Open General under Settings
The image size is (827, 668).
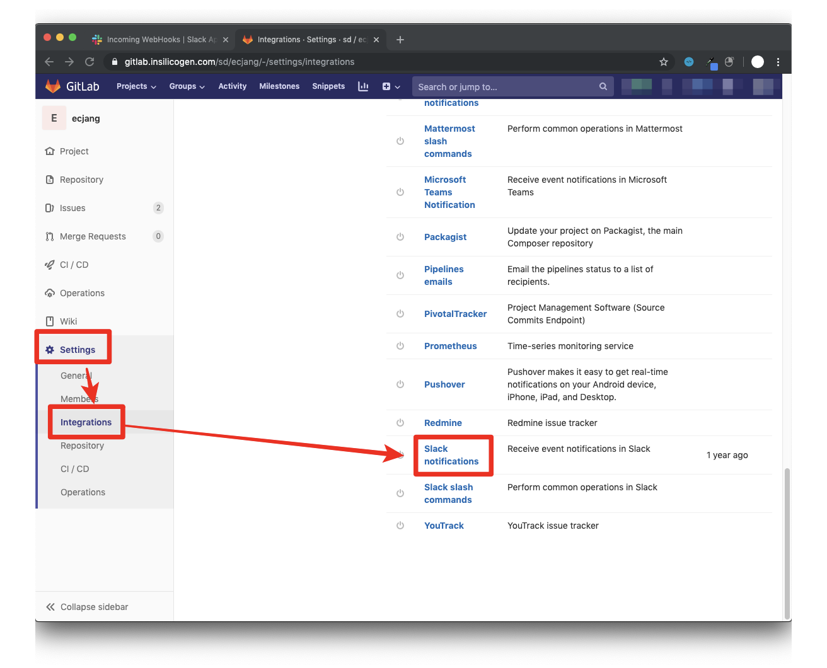(76, 376)
